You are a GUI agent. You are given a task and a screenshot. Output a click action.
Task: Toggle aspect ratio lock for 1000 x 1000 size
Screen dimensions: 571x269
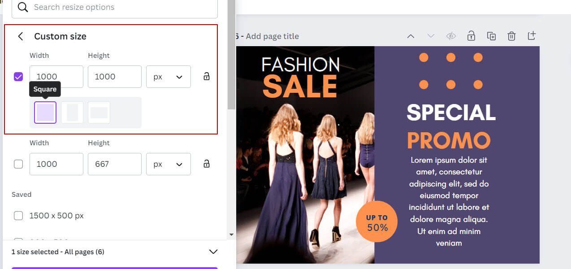pyautogui.click(x=206, y=76)
